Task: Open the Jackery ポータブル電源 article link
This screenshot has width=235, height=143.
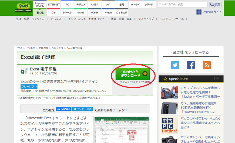Action: tap(200, 92)
